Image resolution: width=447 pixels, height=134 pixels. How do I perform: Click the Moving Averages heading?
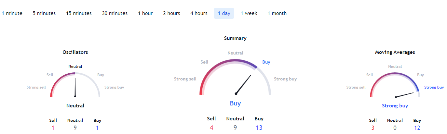tap(395, 52)
